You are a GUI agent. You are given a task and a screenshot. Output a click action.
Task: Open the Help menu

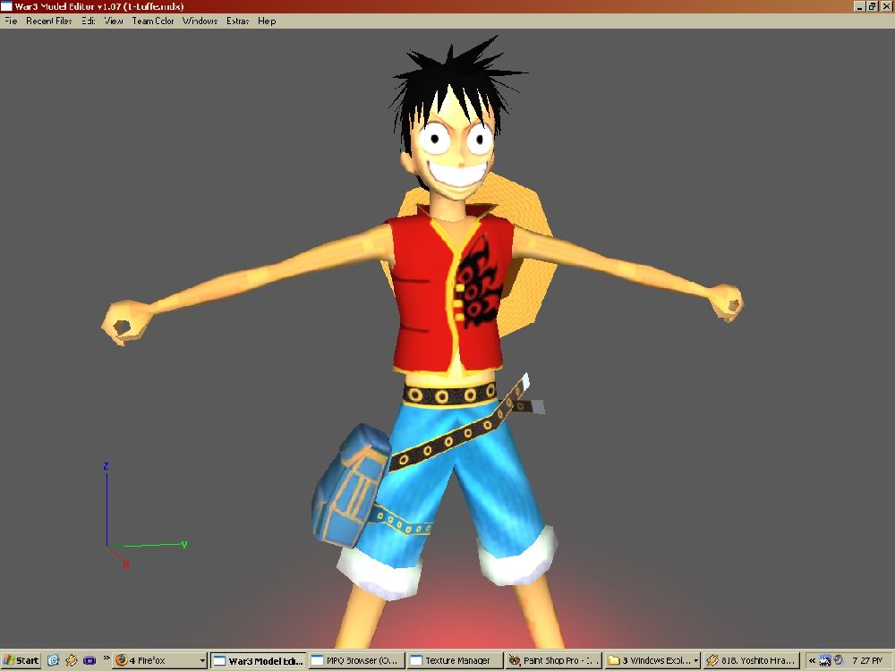pos(267,21)
